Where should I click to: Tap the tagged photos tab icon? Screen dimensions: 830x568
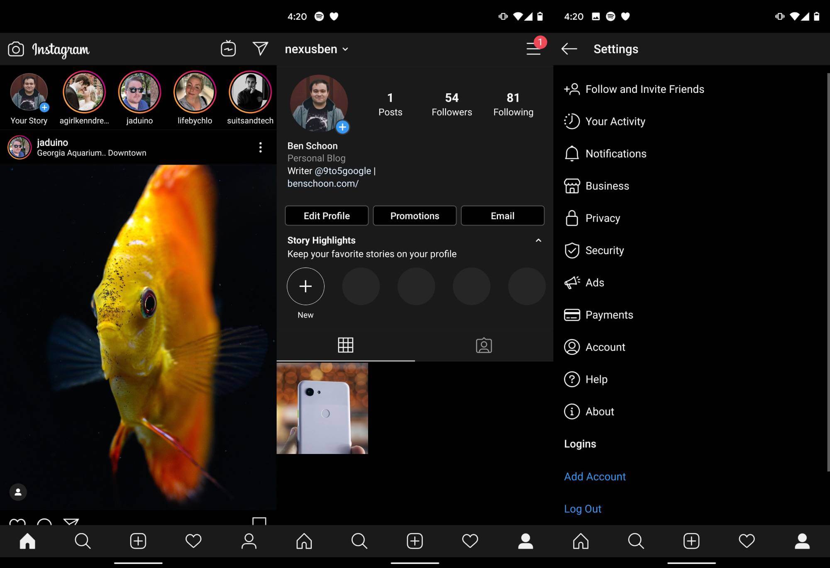pyautogui.click(x=484, y=345)
